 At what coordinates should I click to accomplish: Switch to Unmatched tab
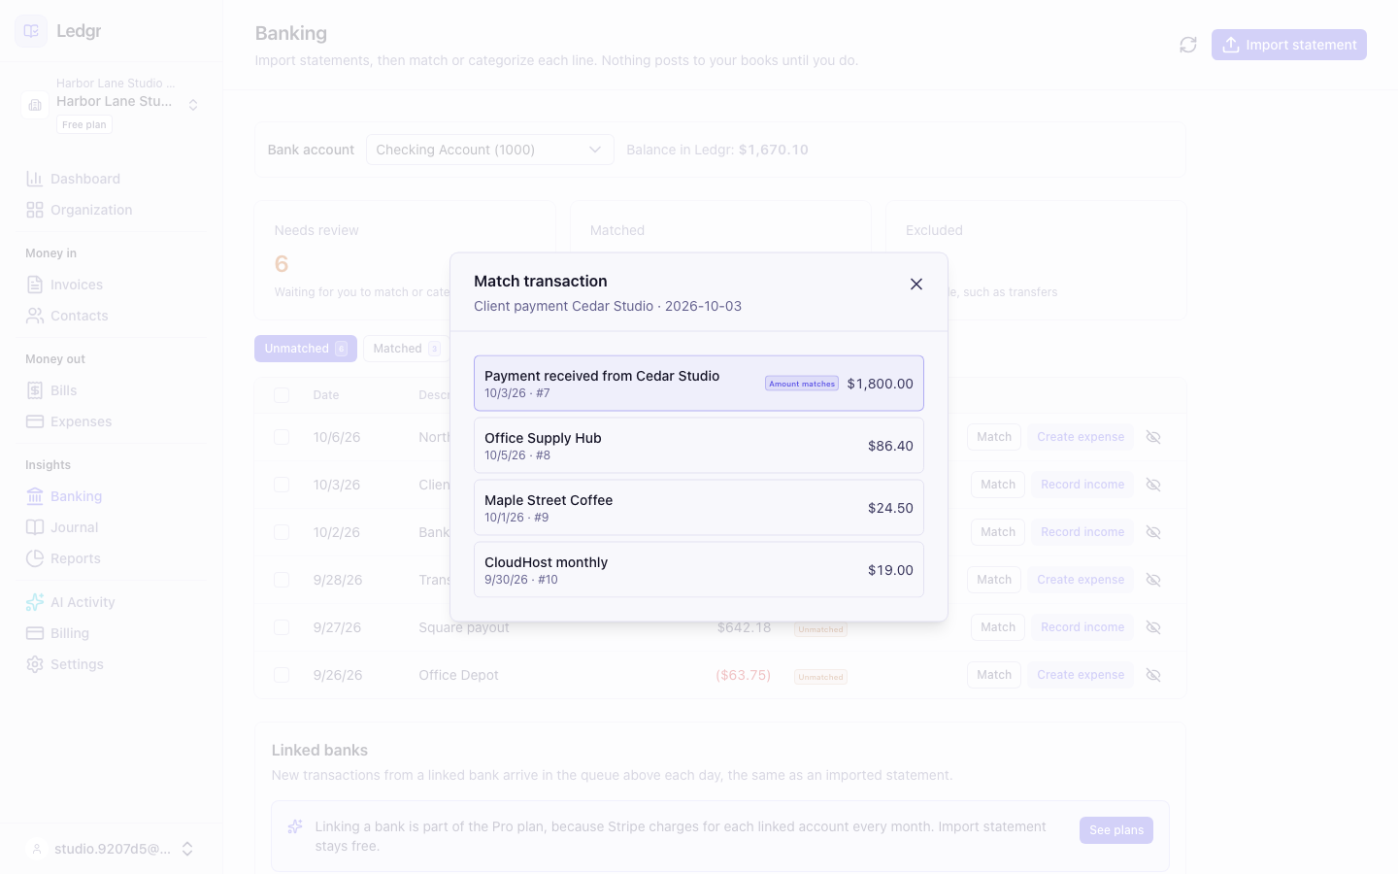tap(306, 349)
